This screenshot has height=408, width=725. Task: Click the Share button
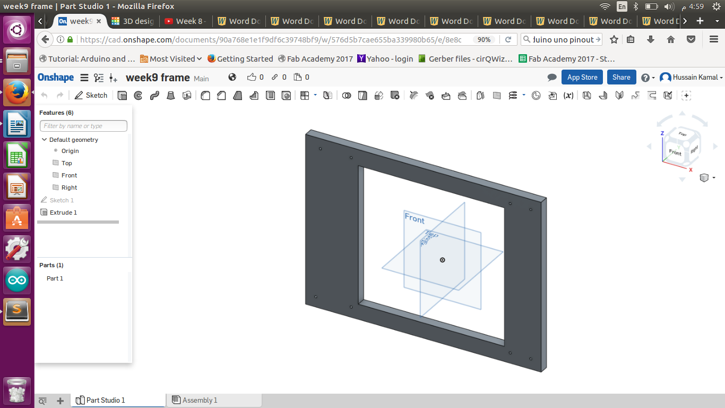[x=621, y=77]
